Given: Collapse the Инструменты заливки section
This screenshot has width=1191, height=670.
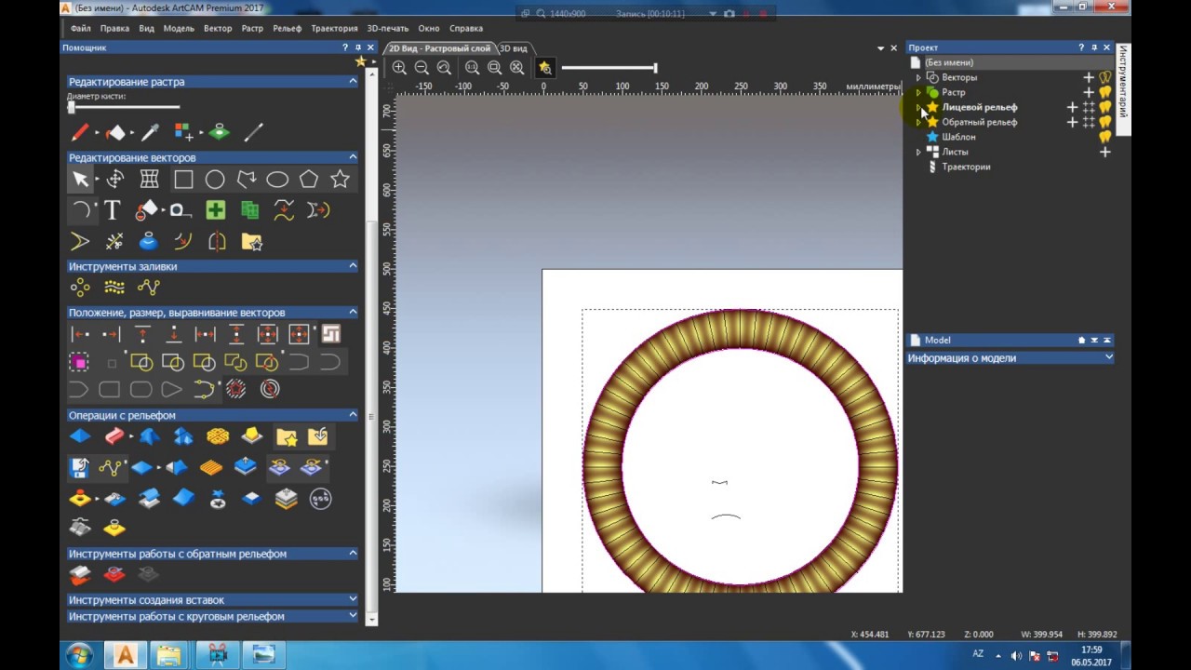Looking at the screenshot, I should pyautogui.click(x=353, y=266).
